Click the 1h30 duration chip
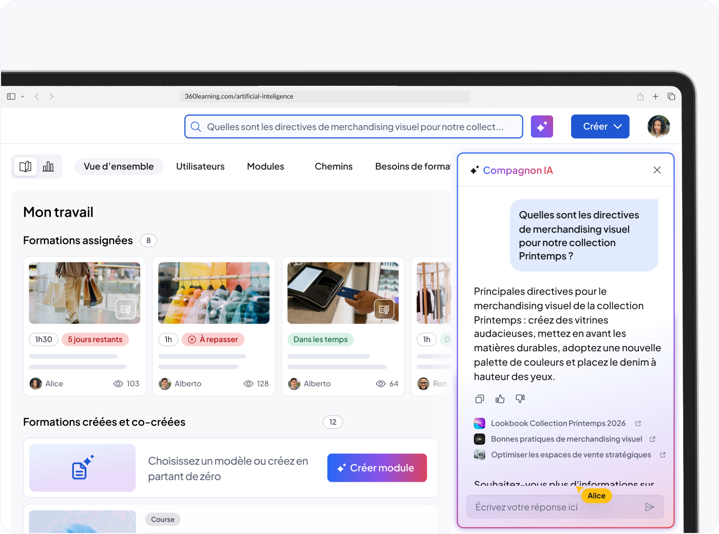Viewport: 719px width, 534px height. click(x=44, y=339)
